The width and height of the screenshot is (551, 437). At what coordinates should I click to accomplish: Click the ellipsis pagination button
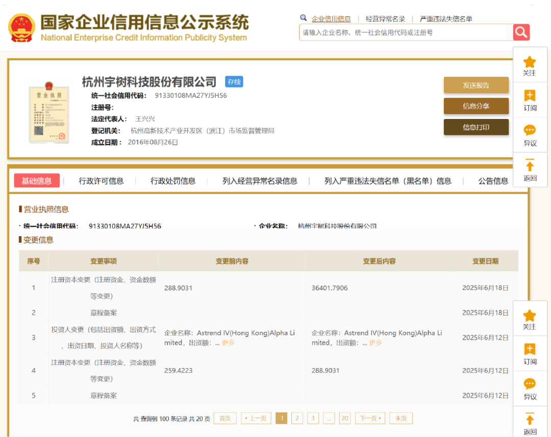(x=329, y=419)
